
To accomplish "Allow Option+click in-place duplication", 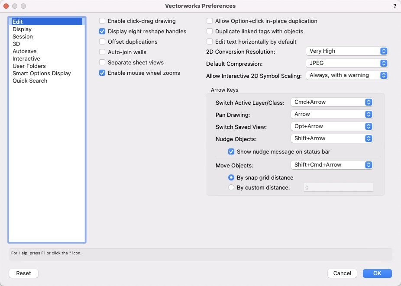I will pyautogui.click(x=210, y=21).
